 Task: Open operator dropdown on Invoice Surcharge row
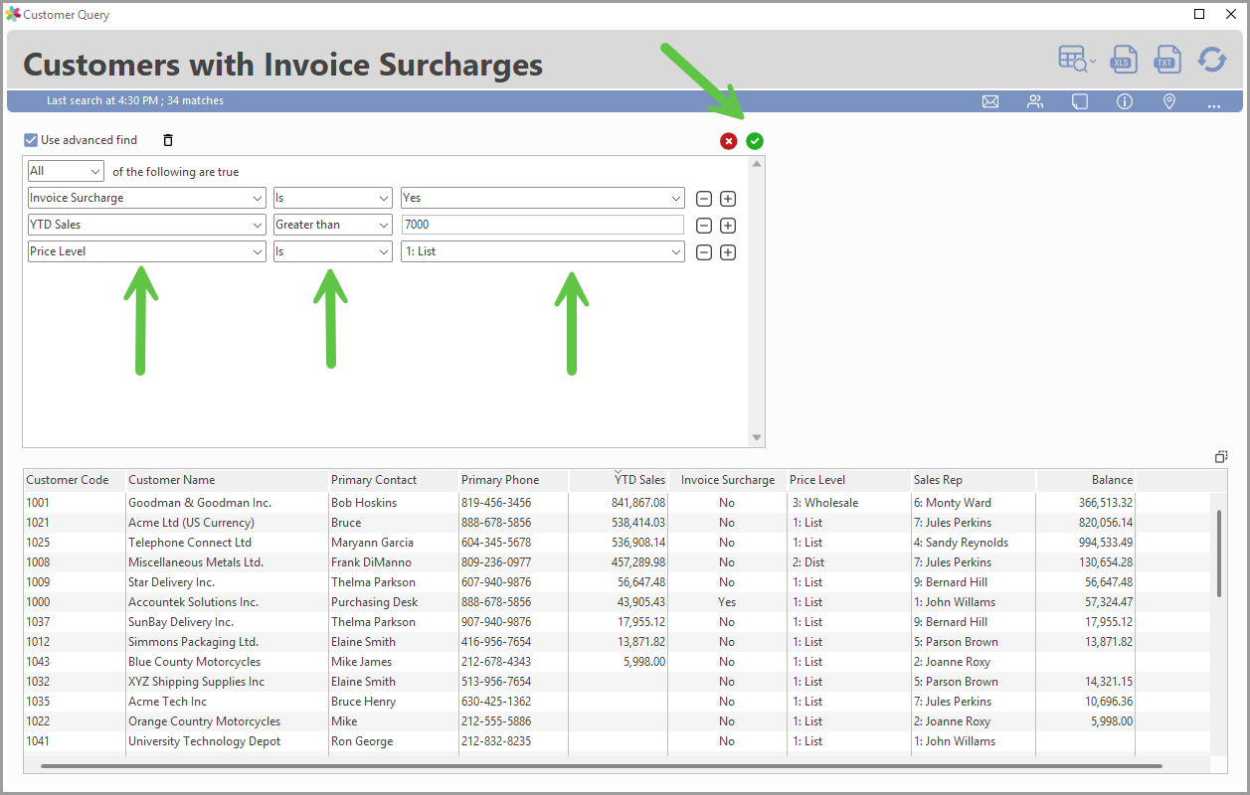pos(333,198)
